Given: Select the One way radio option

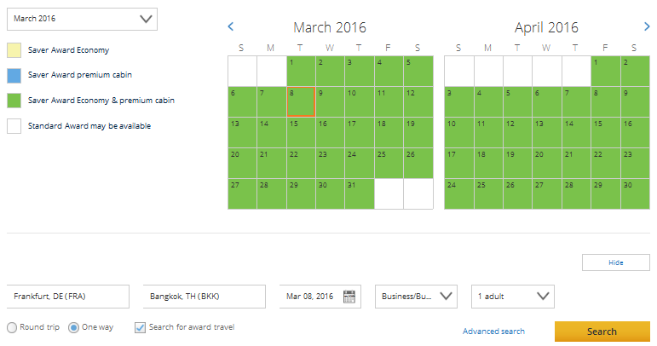Looking at the screenshot, I should pyautogui.click(x=73, y=327).
